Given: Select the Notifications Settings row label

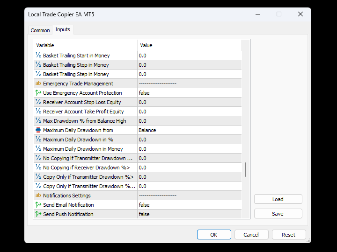Looking at the screenshot, I should click(x=67, y=196).
